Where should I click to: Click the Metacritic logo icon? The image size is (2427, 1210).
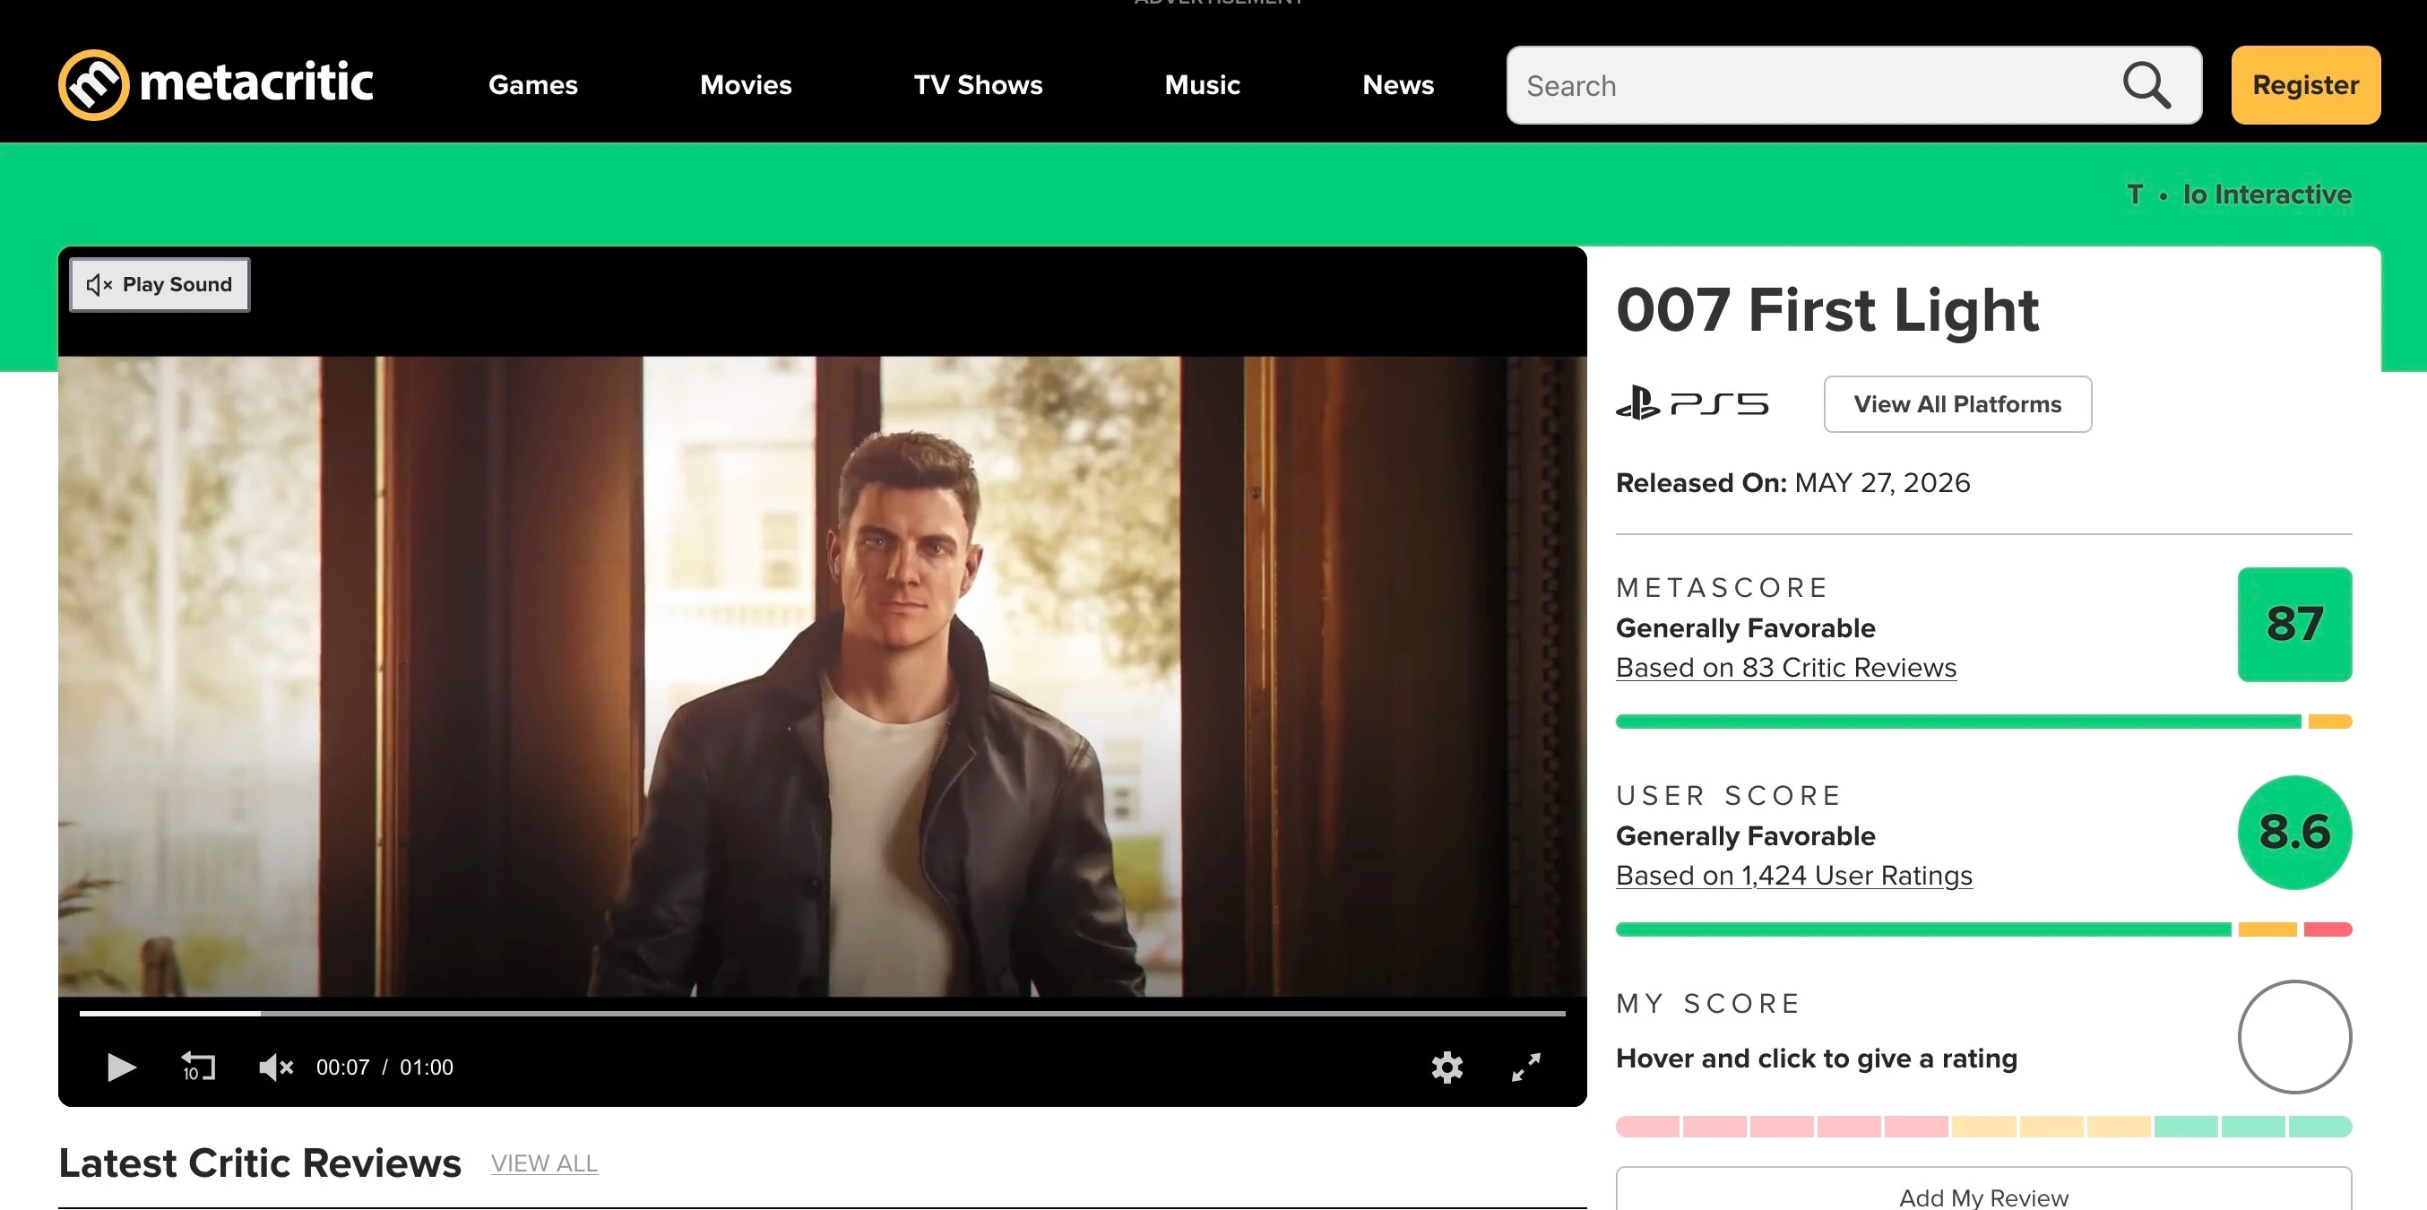(93, 85)
